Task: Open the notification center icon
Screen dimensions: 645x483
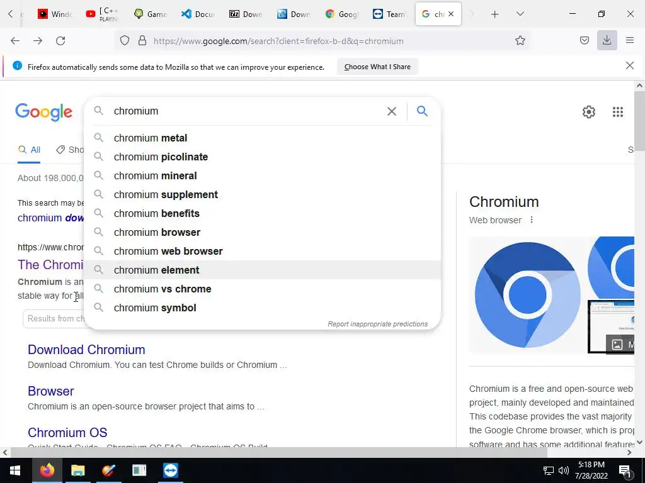Action: click(x=624, y=470)
